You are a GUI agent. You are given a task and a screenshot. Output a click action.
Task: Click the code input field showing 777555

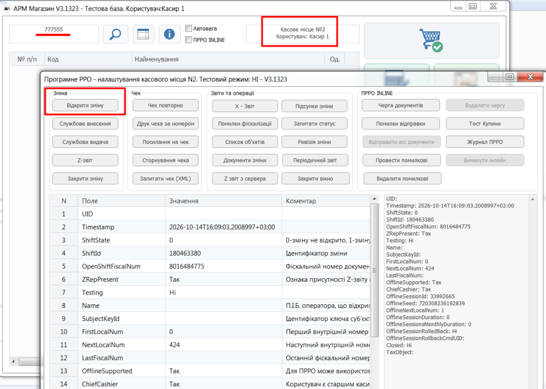(54, 34)
